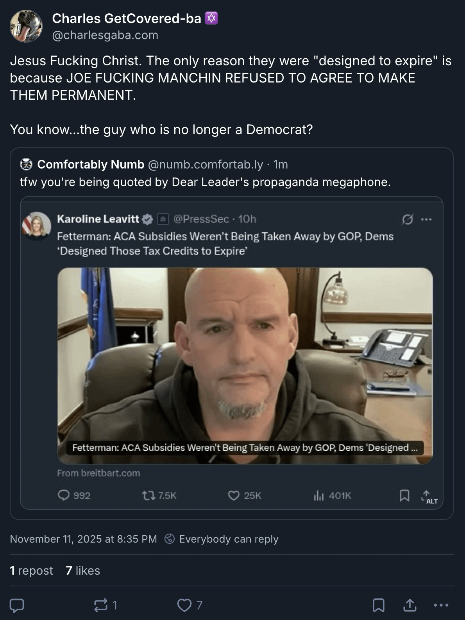465x620 pixels.
Task: Bookmark this post via the bottom bookmark icon
Action: (378, 605)
